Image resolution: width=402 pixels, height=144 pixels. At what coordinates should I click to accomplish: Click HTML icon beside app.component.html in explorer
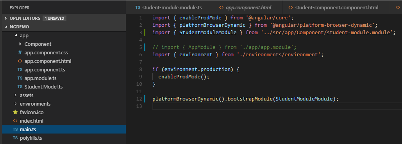pos(20,61)
